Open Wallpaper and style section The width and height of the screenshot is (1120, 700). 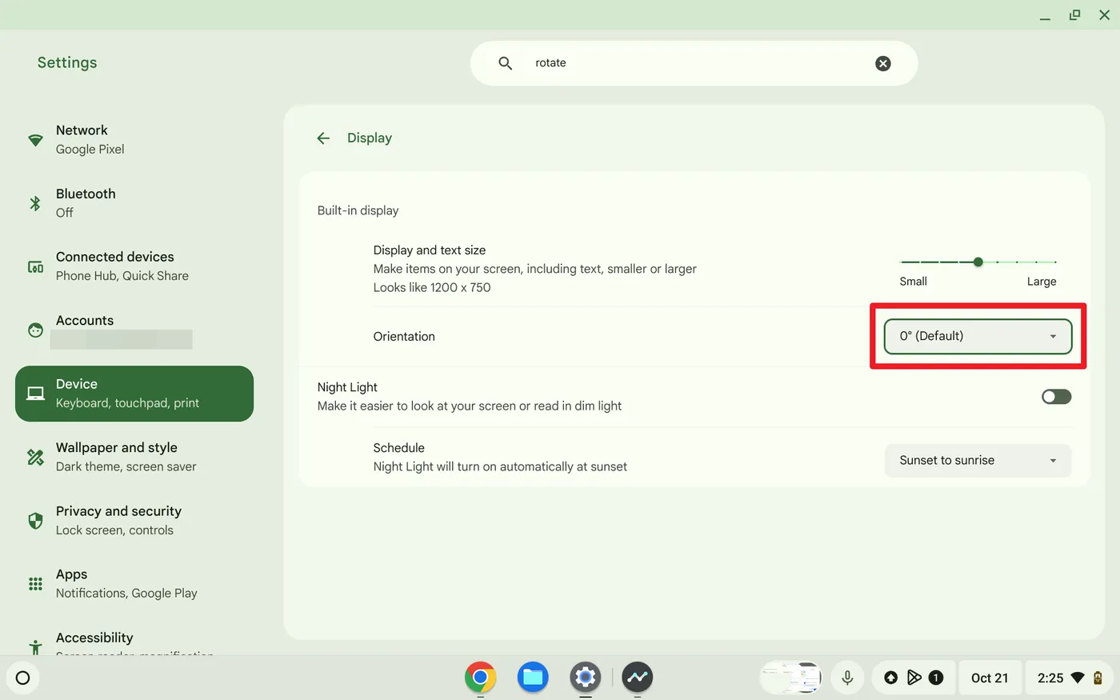(x=134, y=457)
